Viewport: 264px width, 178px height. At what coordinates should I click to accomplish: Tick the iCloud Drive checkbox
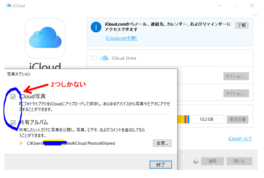coord(95,58)
